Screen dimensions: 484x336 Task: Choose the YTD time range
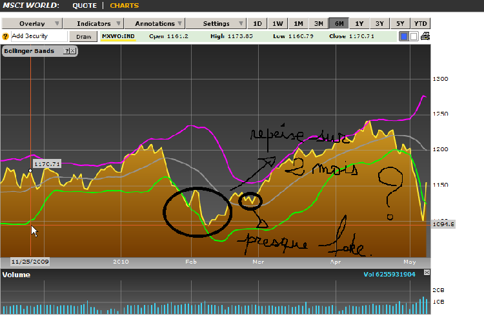[x=420, y=23]
